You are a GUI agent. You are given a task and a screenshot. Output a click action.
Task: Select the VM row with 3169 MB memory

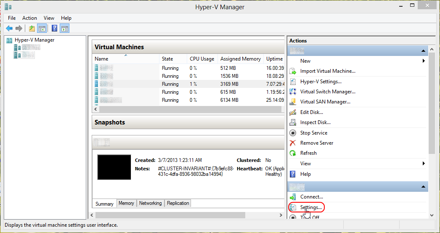(x=188, y=84)
